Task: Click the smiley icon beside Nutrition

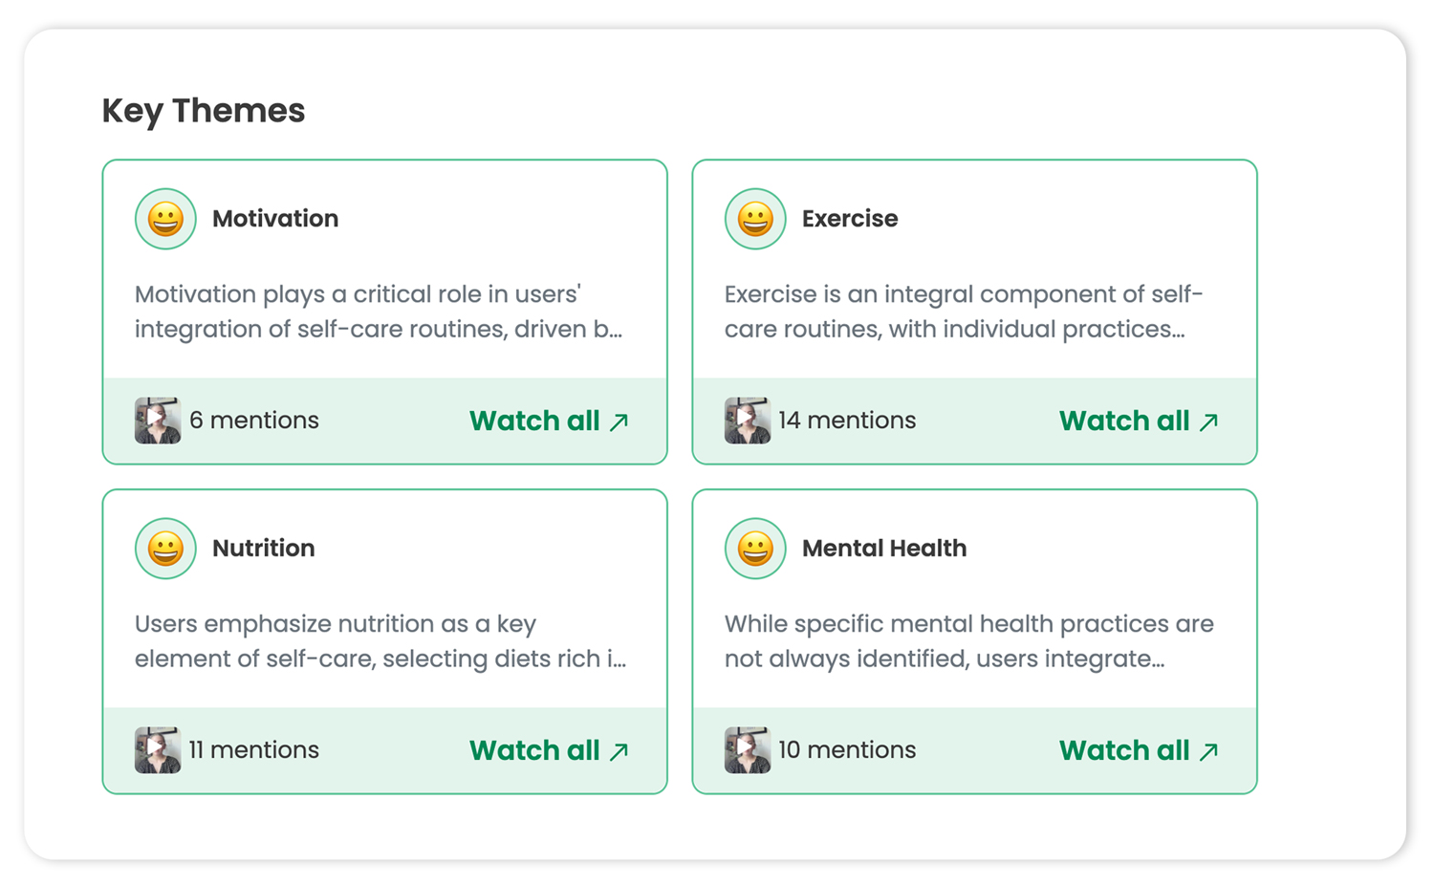Action: coord(165,549)
